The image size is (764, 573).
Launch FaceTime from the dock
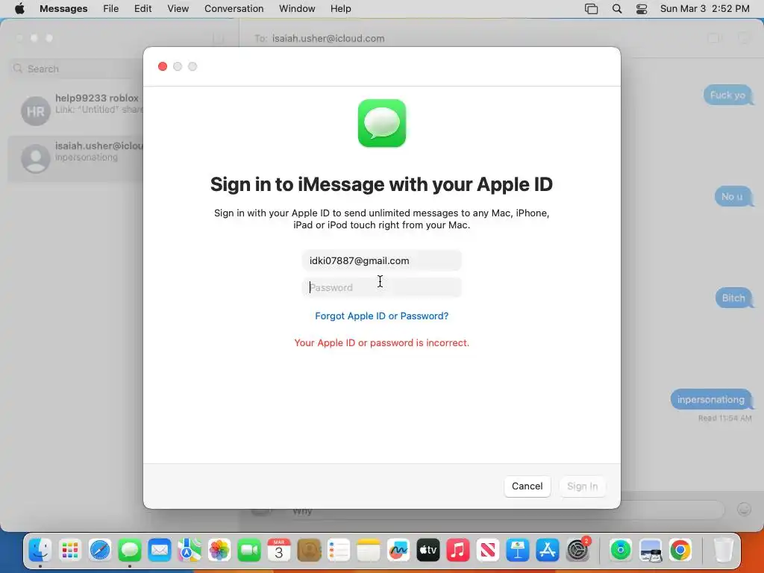(249, 551)
